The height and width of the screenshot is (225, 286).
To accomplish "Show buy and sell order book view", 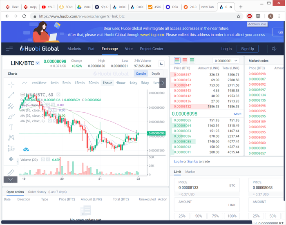I will (177, 60).
